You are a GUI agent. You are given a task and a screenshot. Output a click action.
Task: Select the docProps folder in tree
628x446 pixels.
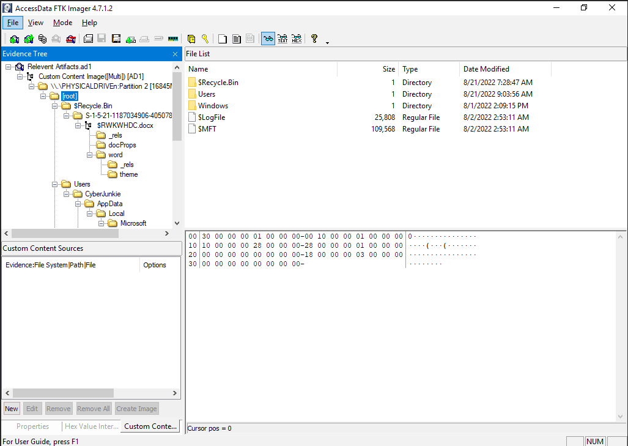pos(122,145)
